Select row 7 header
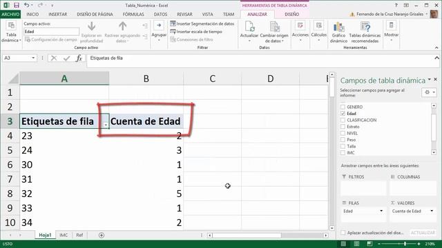Image resolution: width=442 pixels, height=248 pixels. (10, 179)
